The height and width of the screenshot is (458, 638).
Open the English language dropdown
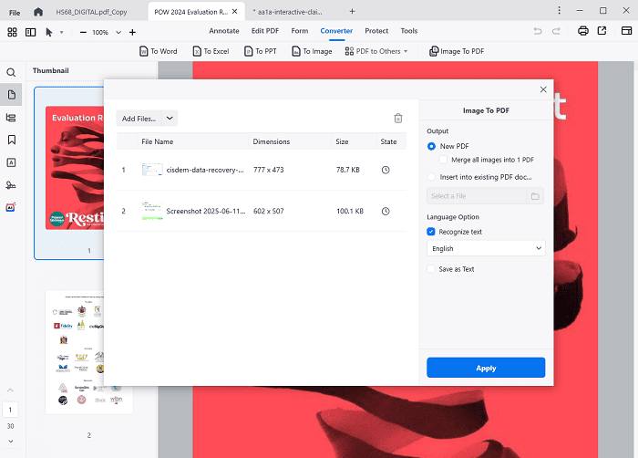486,248
